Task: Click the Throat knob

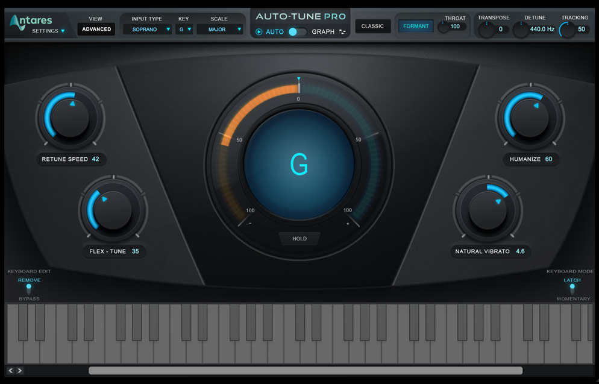Action: click(x=443, y=27)
